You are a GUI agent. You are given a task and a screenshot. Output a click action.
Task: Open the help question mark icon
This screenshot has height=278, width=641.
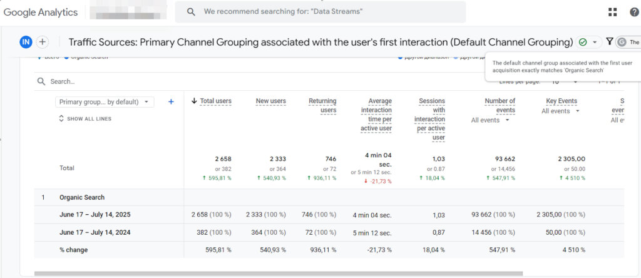point(634,12)
